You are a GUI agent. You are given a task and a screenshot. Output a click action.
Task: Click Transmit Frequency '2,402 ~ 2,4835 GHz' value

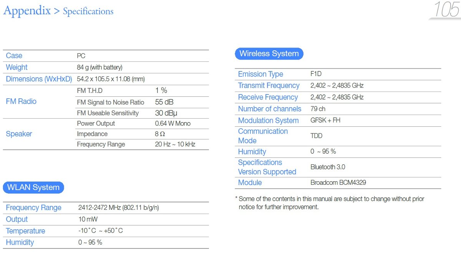click(x=337, y=86)
